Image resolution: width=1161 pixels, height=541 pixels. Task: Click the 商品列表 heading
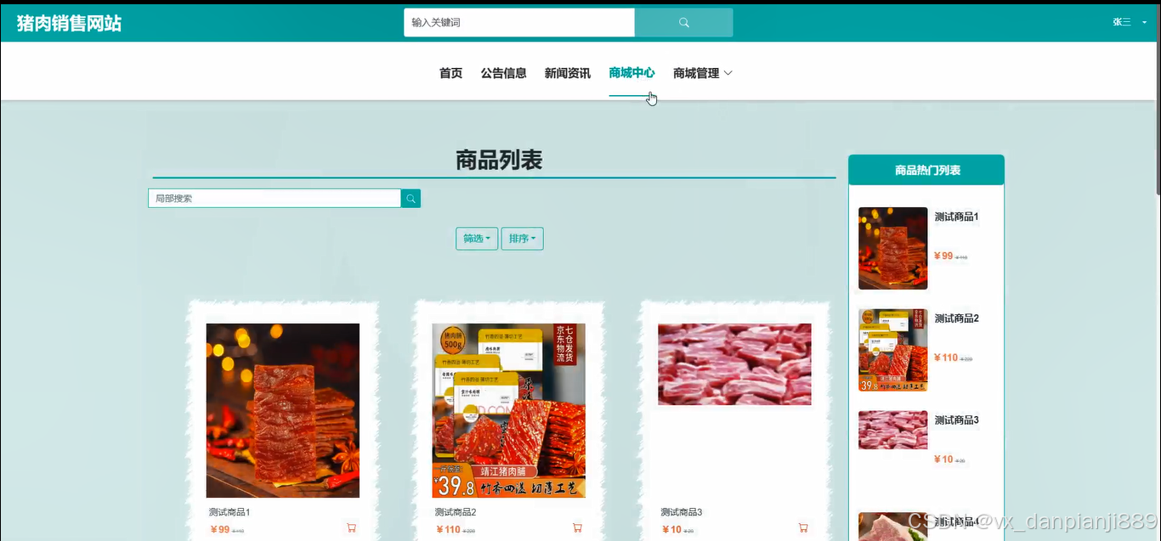499,160
